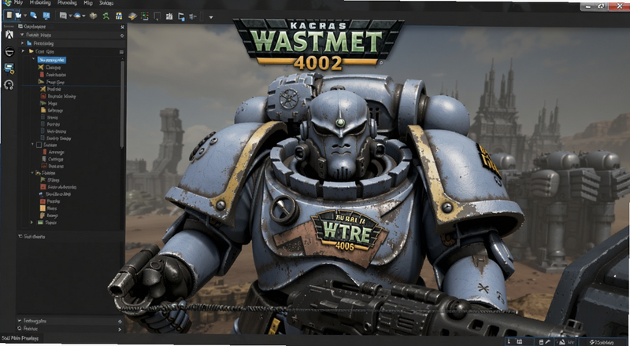Viewport: 630px width, 346px height.
Task: Toggle the list icon on the folder row
Action: tap(121, 52)
